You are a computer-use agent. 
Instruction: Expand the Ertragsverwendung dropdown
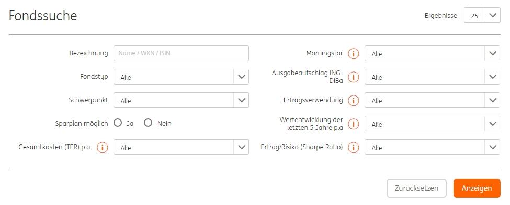click(432, 100)
